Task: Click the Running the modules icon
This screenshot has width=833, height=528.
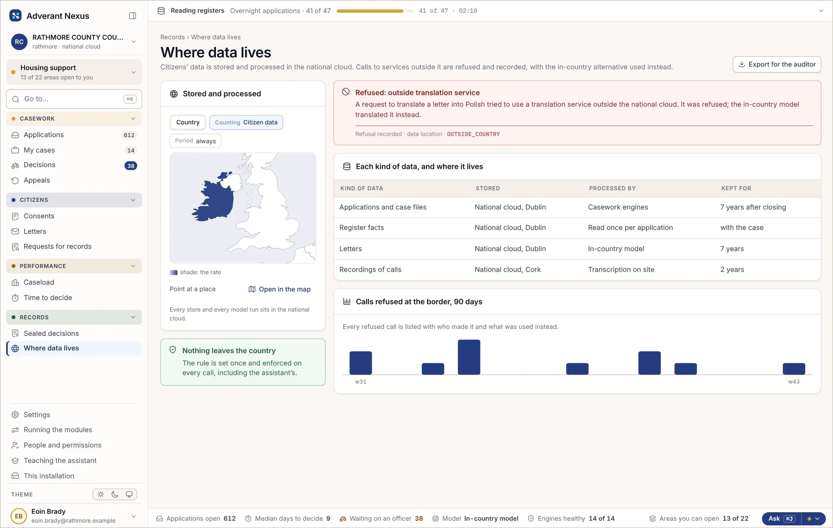Action: [x=15, y=430]
